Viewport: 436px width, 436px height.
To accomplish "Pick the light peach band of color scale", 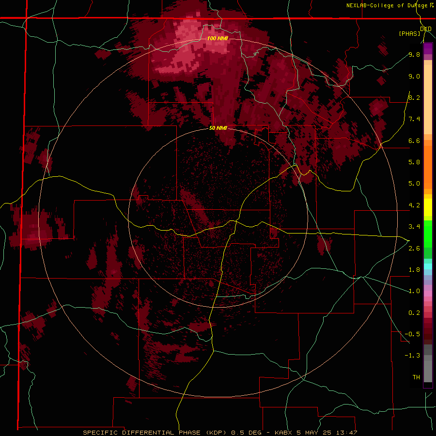I will coord(428,99).
